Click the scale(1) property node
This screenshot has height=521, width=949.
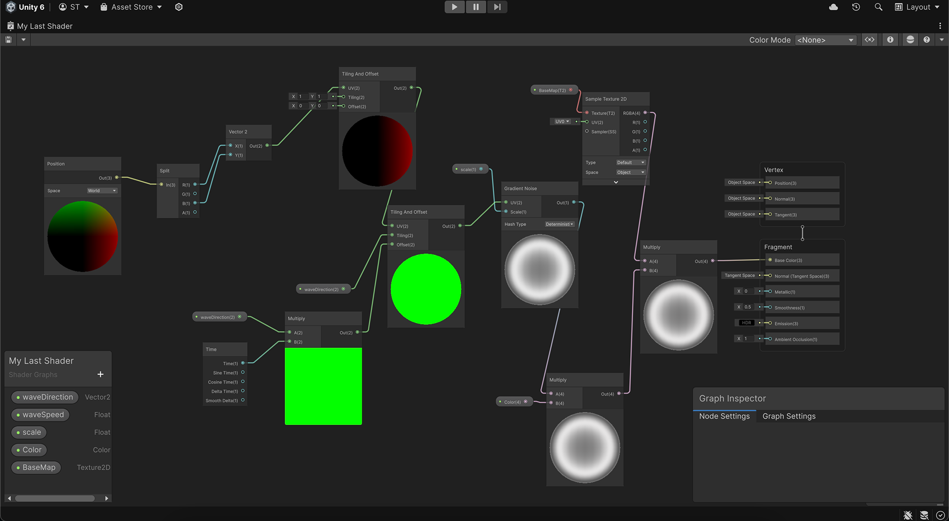coord(471,169)
